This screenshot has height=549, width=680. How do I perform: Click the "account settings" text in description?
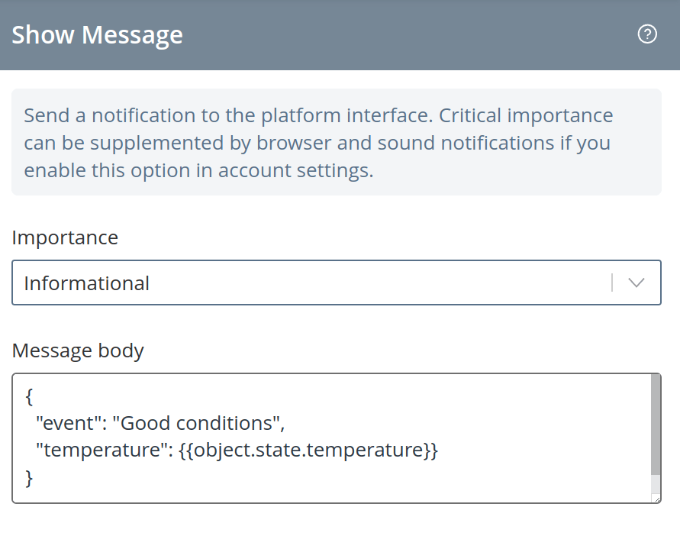tap(296, 170)
